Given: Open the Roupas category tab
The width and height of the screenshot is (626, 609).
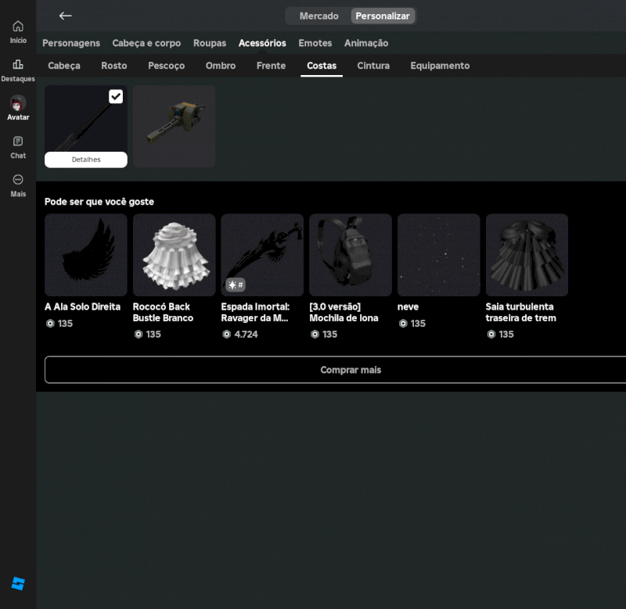Looking at the screenshot, I should click(x=210, y=43).
